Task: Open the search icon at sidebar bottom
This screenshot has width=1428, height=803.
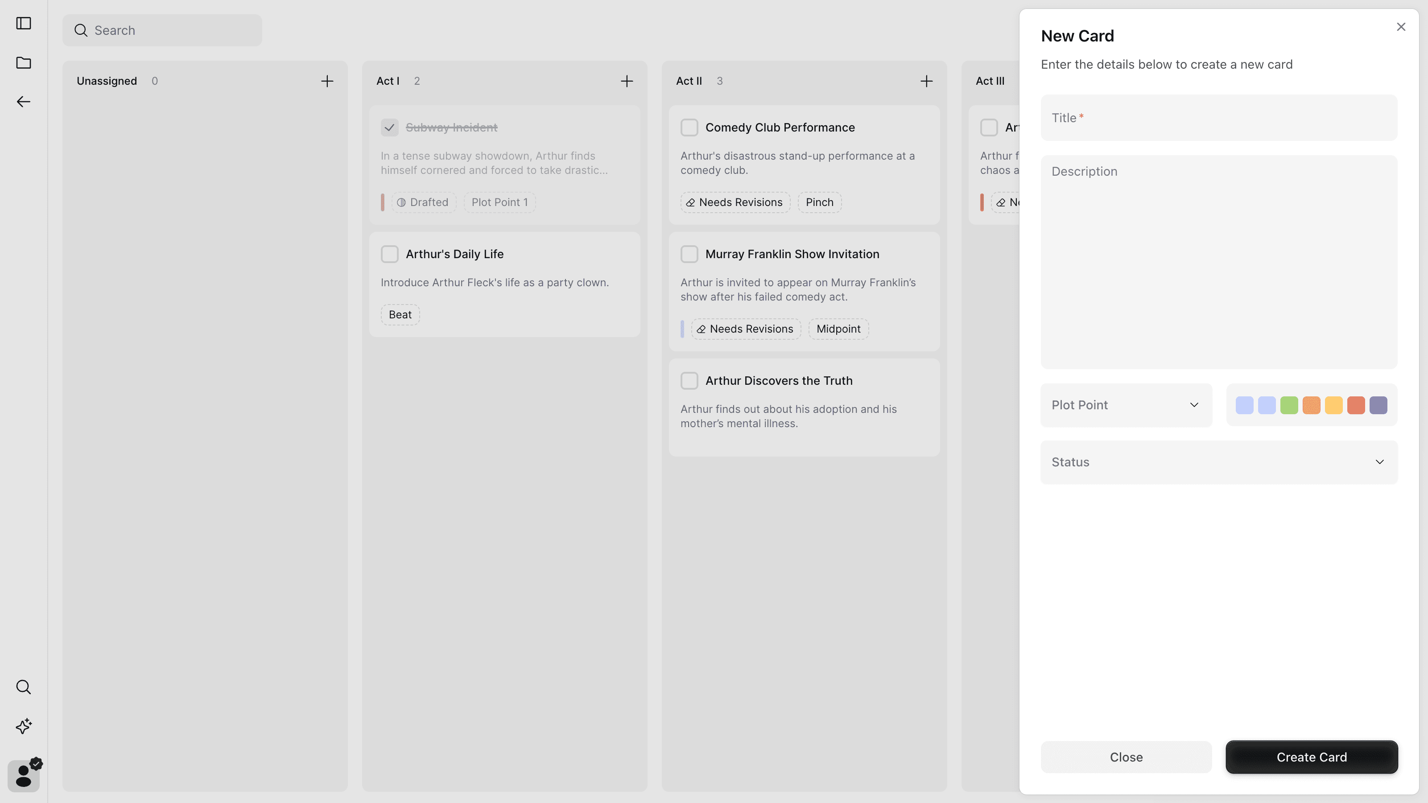Action: pyautogui.click(x=23, y=687)
